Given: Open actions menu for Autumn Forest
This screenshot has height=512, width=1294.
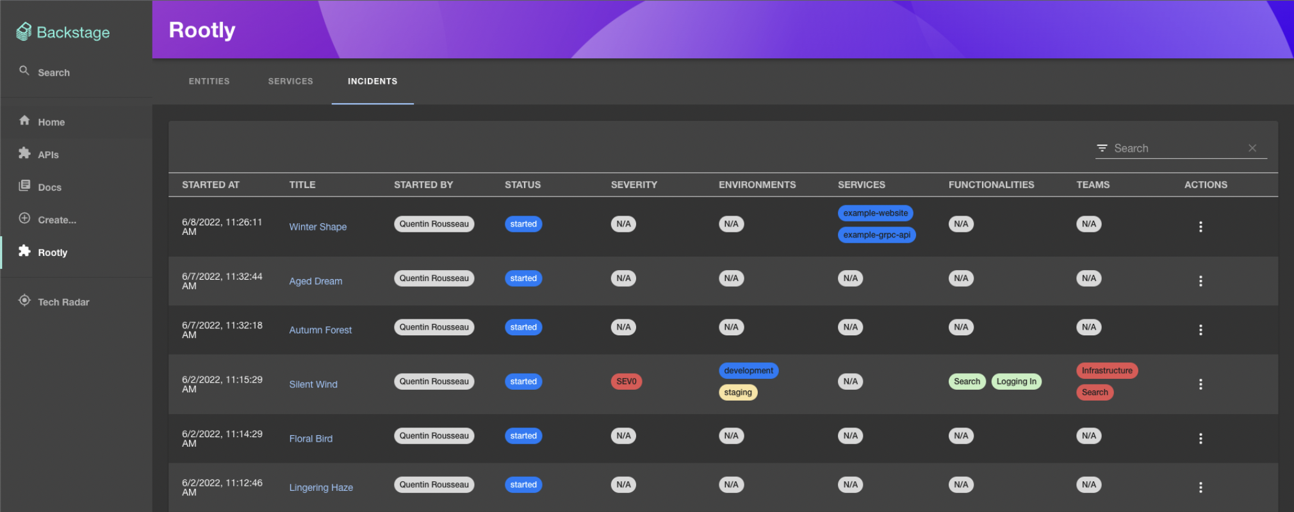Looking at the screenshot, I should (x=1200, y=330).
